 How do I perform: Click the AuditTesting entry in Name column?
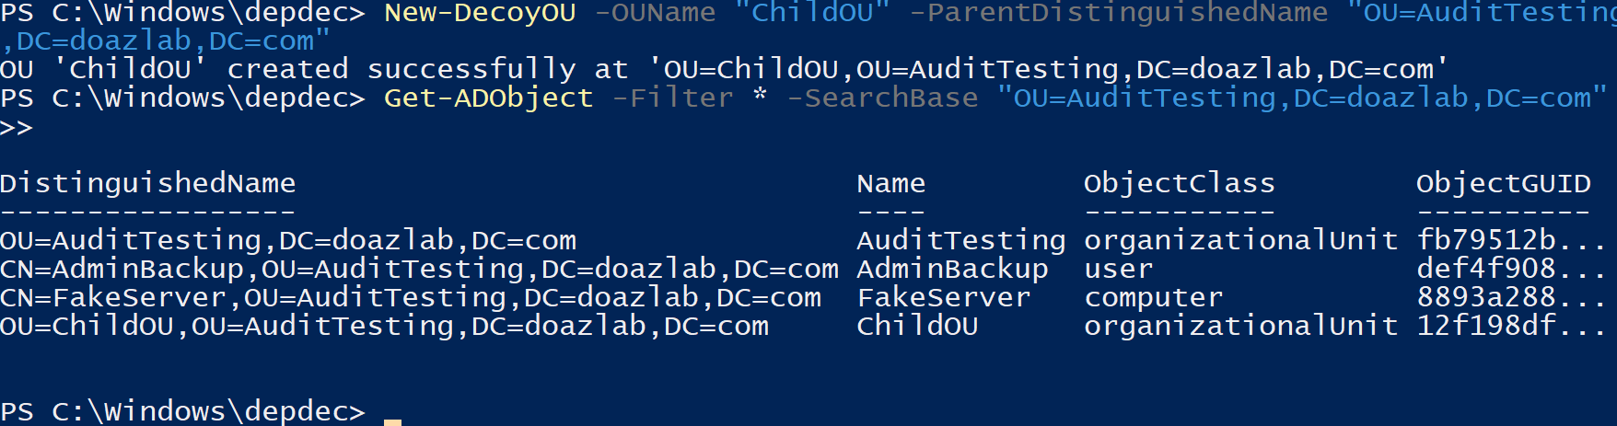pos(960,240)
